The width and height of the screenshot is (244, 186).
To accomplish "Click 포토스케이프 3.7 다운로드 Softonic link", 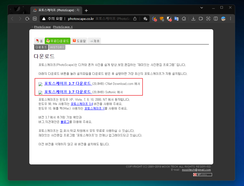I will coord(68,92).
